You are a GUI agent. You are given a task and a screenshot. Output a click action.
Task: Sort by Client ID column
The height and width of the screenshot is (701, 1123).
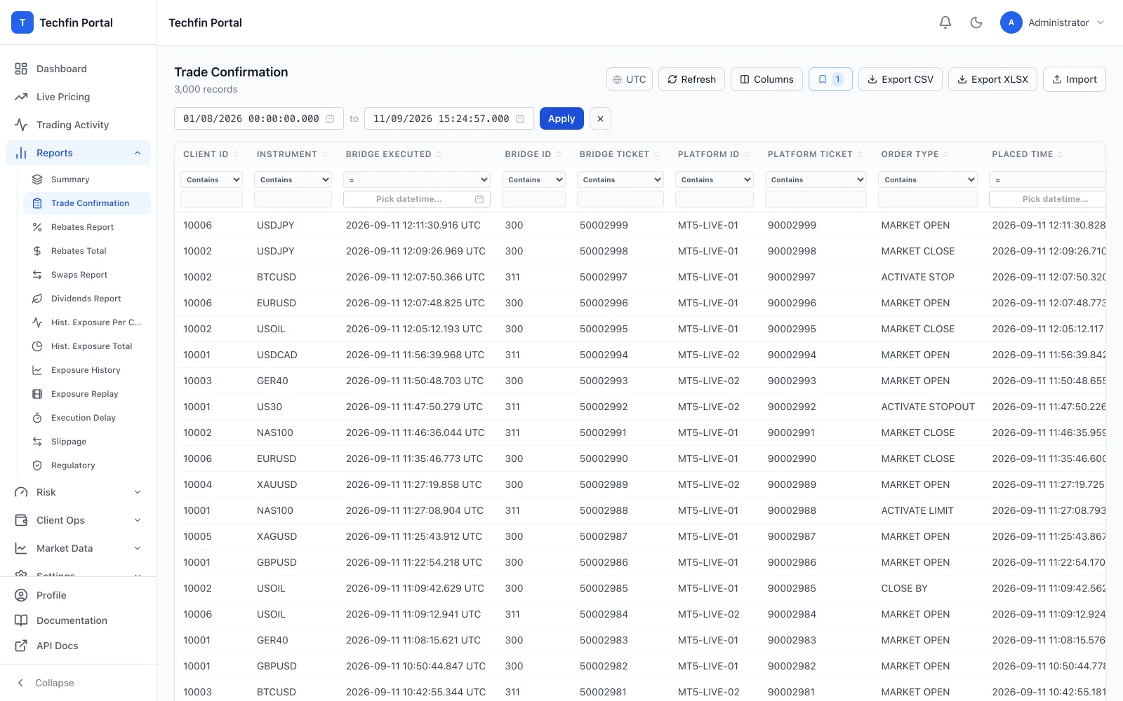point(211,154)
